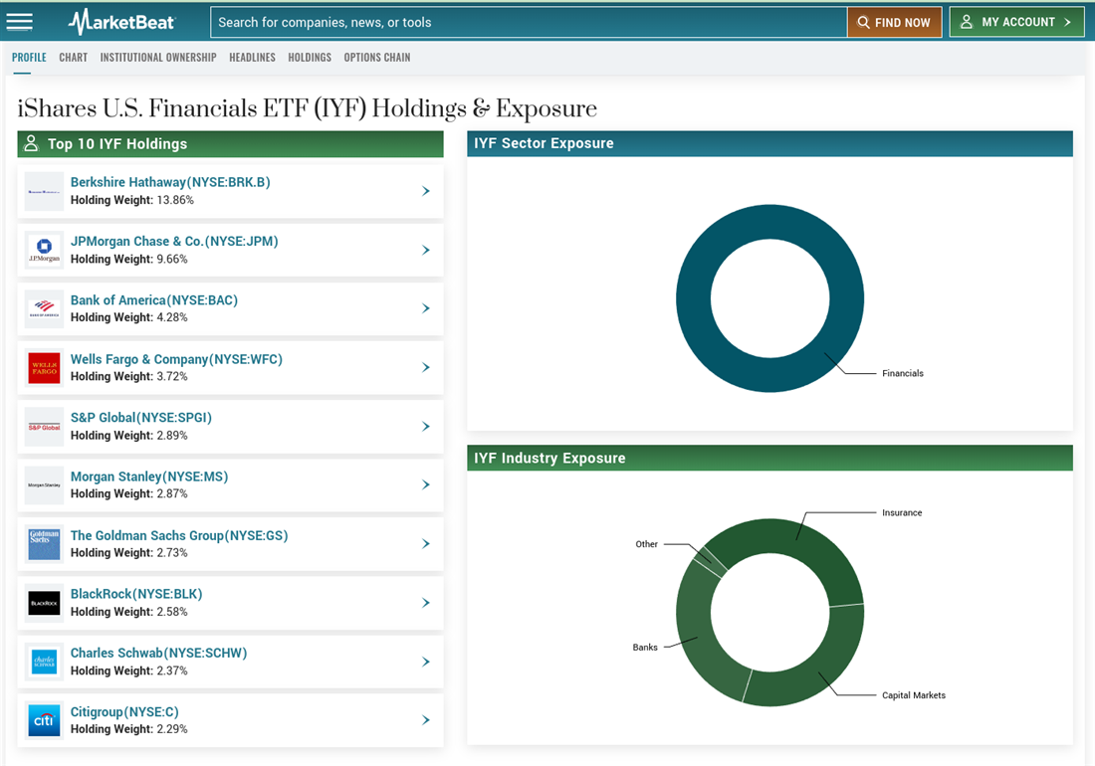Click the Charles Schwab logo icon
The width and height of the screenshot is (1095, 766).
(44, 662)
